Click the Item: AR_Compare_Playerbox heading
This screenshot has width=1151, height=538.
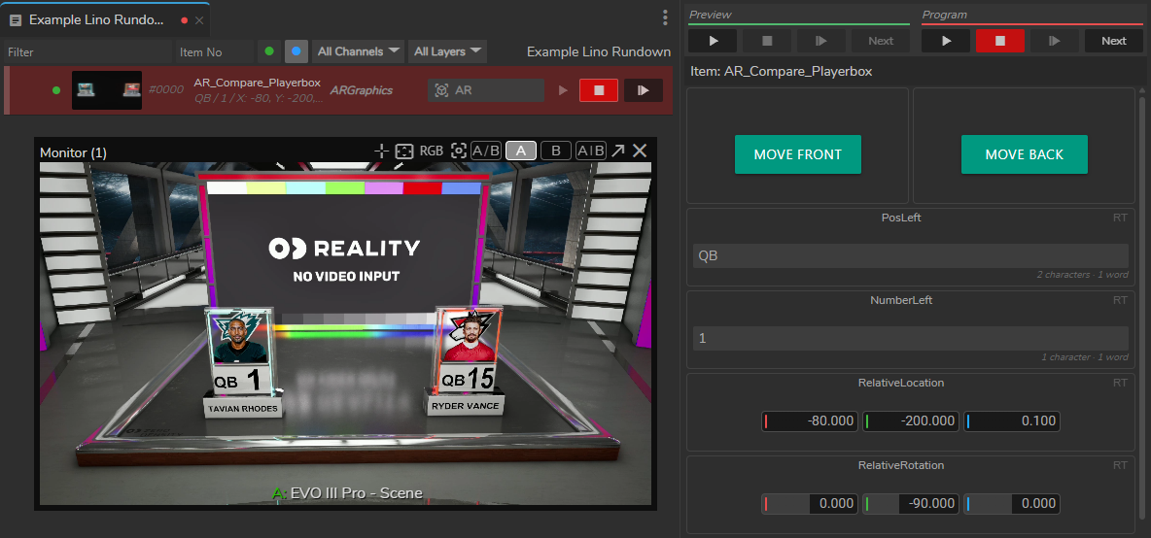coord(781,72)
